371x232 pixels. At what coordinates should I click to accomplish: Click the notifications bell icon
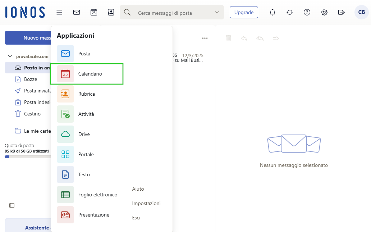click(x=272, y=12)
